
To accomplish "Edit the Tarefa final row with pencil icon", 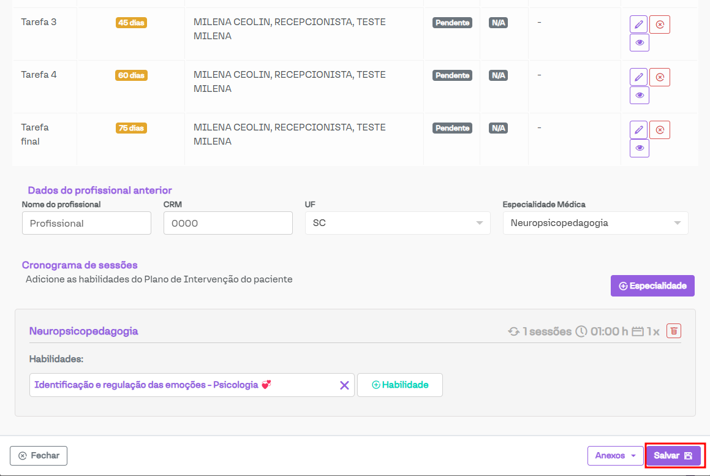I will tap(638, 130).
